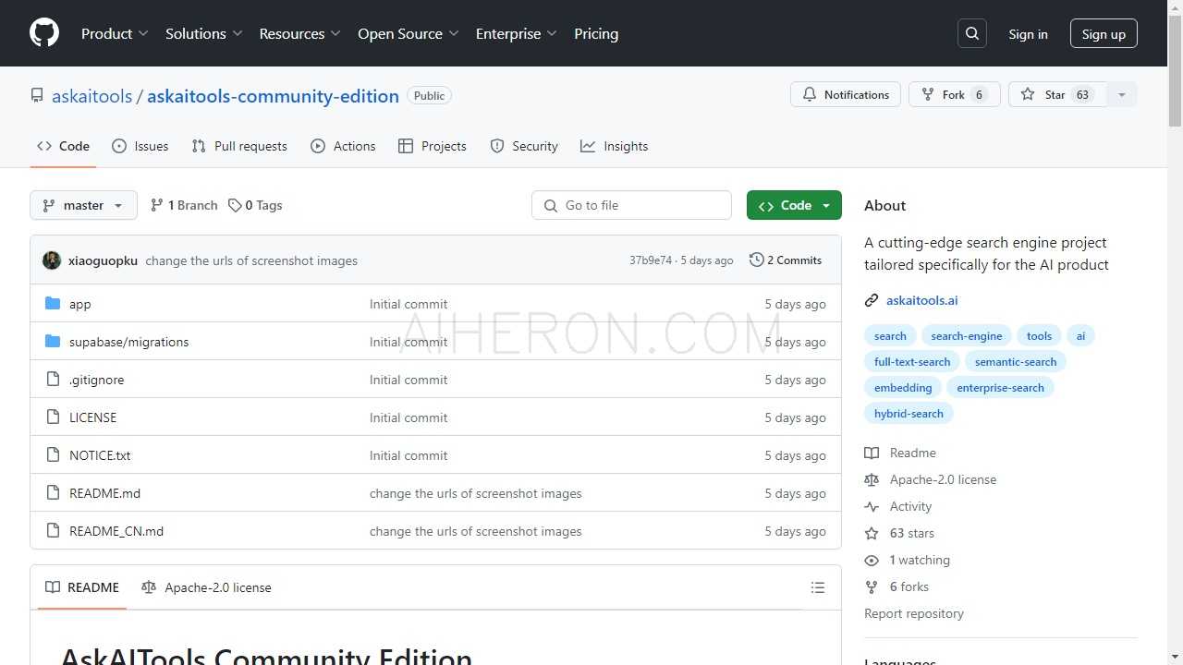
Task: Expand the Enterprise menu
Action: click(517, 33)
